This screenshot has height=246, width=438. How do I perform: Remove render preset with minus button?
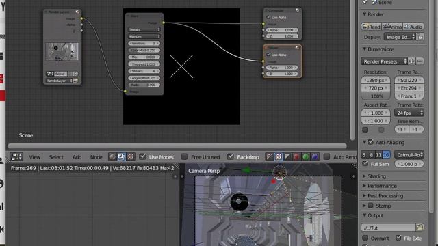coord(420,61)
